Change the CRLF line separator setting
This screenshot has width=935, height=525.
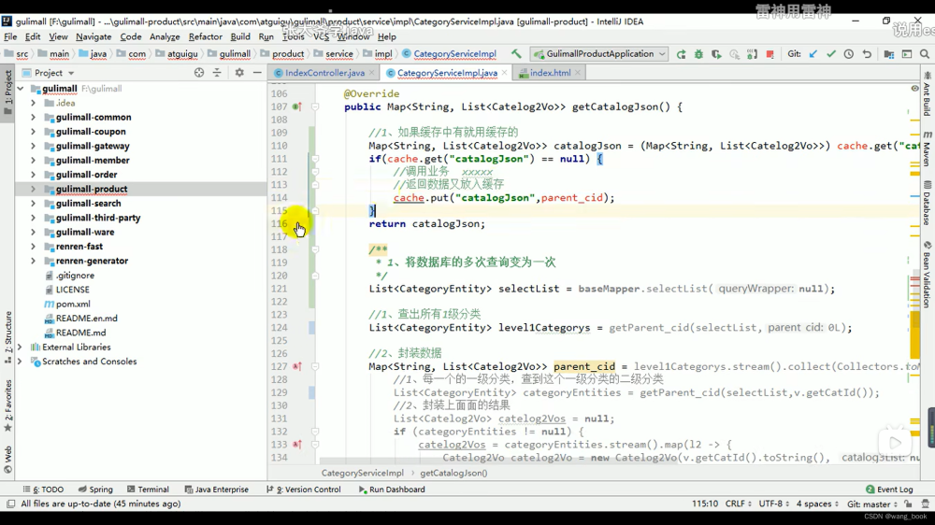tap(739, 504)
